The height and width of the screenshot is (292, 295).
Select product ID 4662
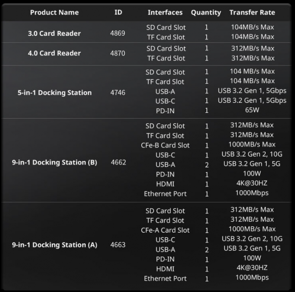(118, 163)
